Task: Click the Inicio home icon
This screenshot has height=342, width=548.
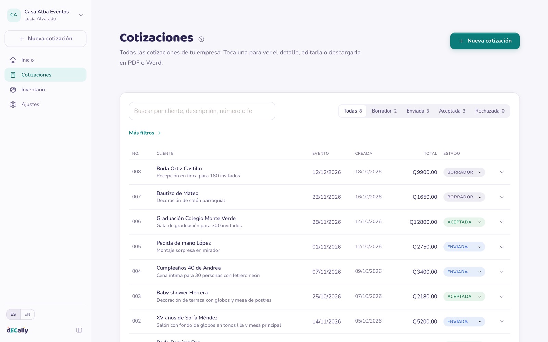Action: [x=13, y=60]
